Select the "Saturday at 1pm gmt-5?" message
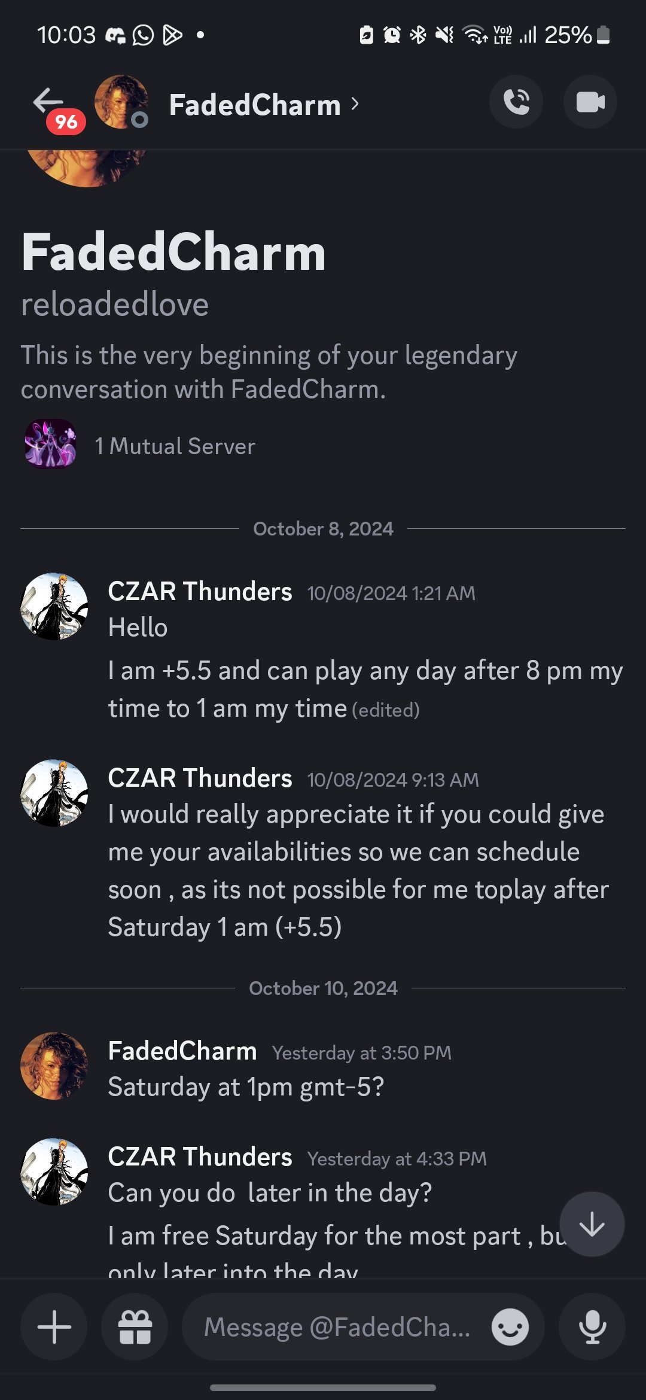The height and width of the screenshot is (1400, 646). (246, 1087)
